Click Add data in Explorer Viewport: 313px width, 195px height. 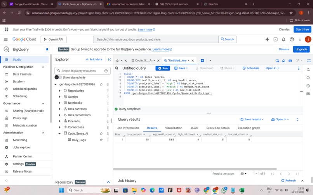click(x=94, y=59)
